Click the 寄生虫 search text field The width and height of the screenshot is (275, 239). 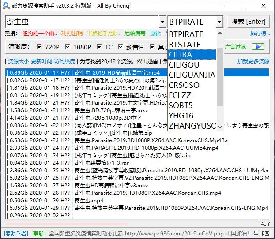pyautogui.click(x=82, y=22)
